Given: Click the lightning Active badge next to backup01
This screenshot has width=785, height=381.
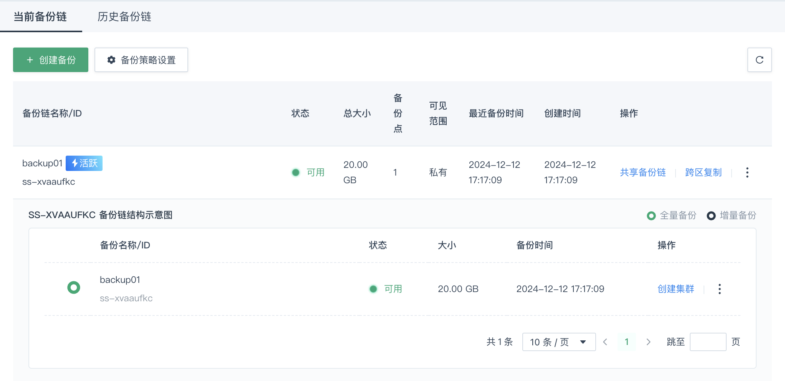Looking at the screenshot, I should point(84,163).
